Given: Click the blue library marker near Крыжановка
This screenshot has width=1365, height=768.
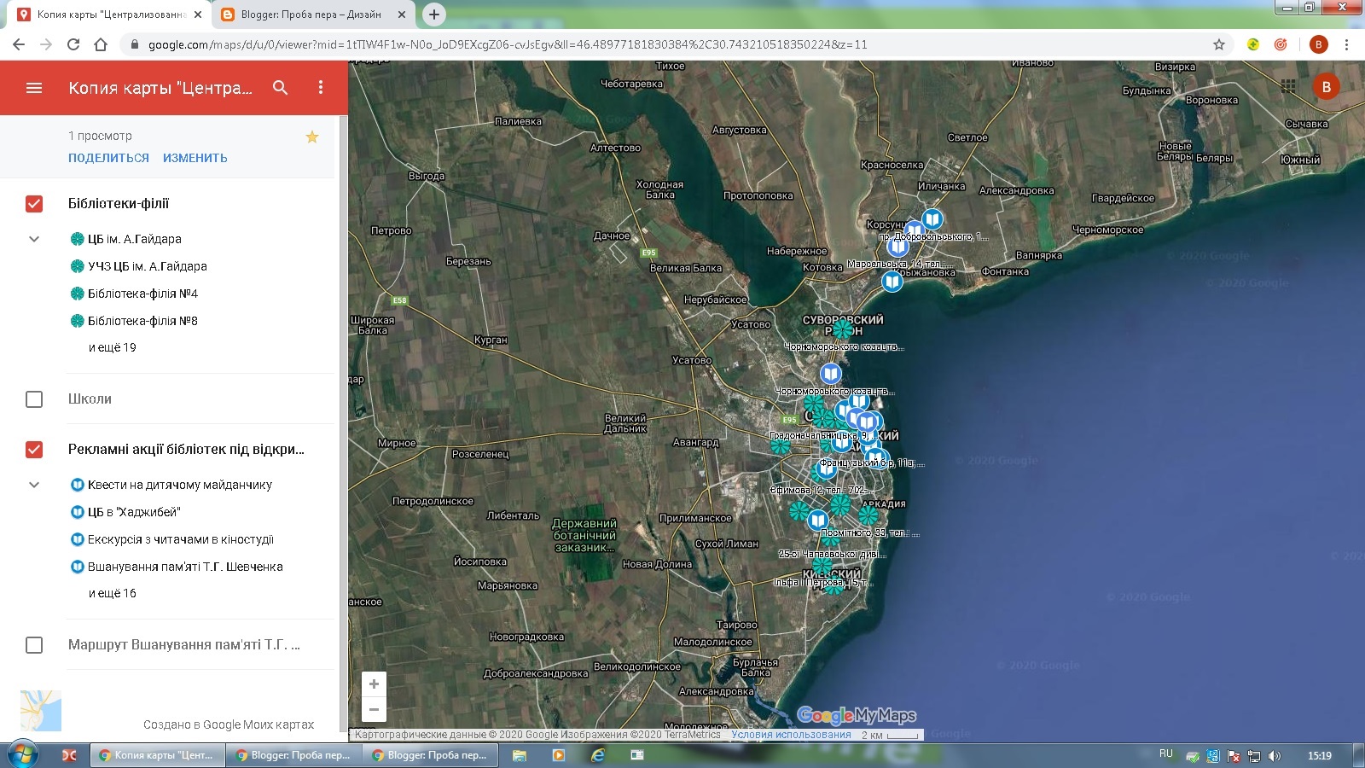Looking at the screenshot, I should point(892,281).
